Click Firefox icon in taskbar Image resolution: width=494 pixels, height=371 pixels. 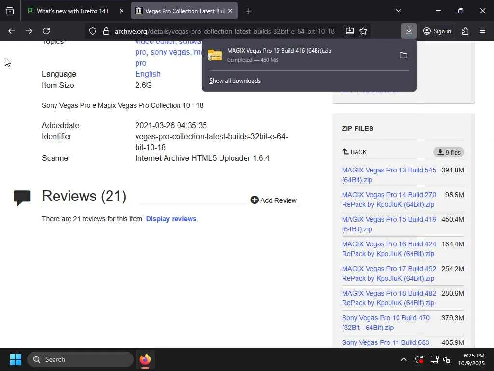[145, 359]
